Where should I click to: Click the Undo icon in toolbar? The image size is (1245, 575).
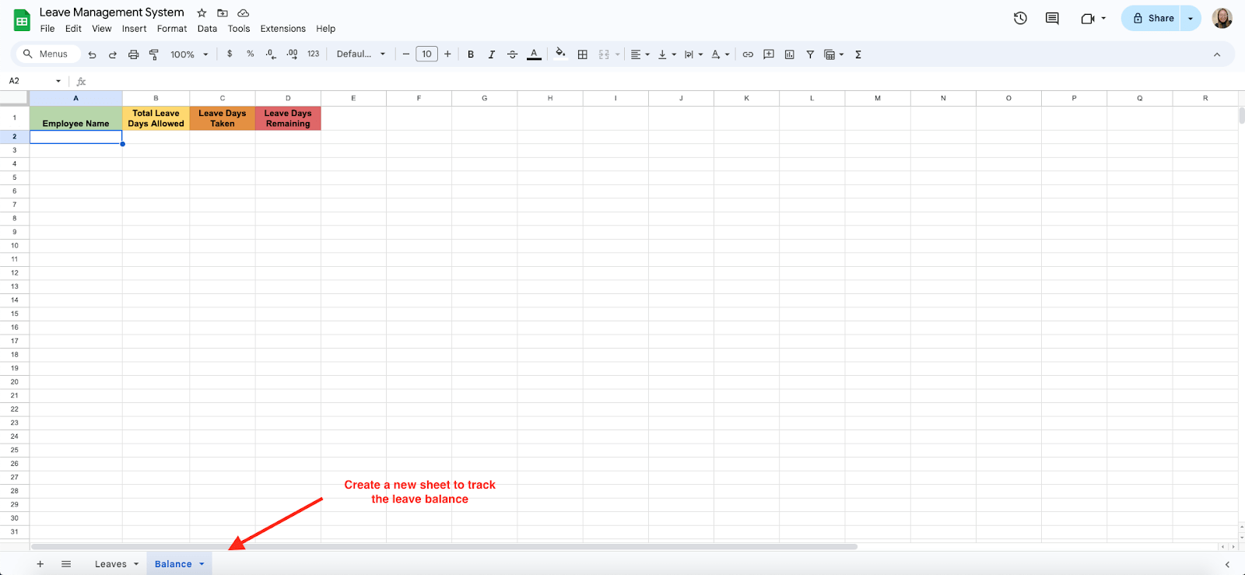tap(92, 54)
